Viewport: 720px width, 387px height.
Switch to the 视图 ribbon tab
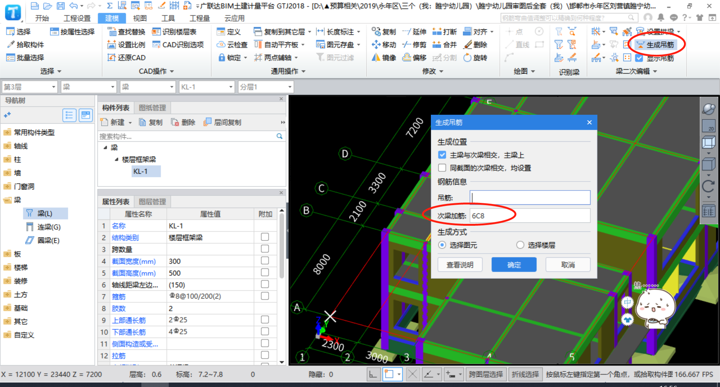(x=140, y=18)
